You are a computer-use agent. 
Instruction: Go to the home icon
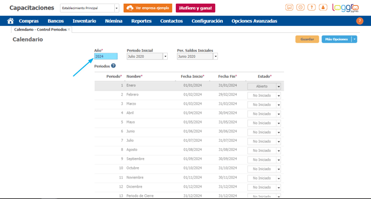pyautogui.click(x=10, y=21)
